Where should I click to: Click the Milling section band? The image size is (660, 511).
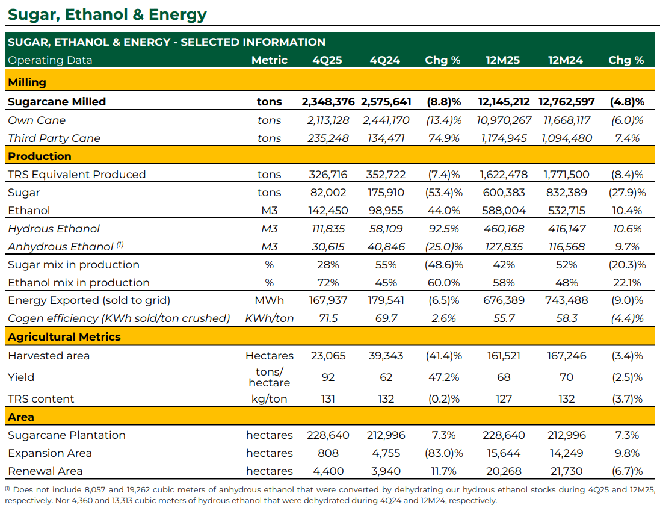click(x=330, y=82)
